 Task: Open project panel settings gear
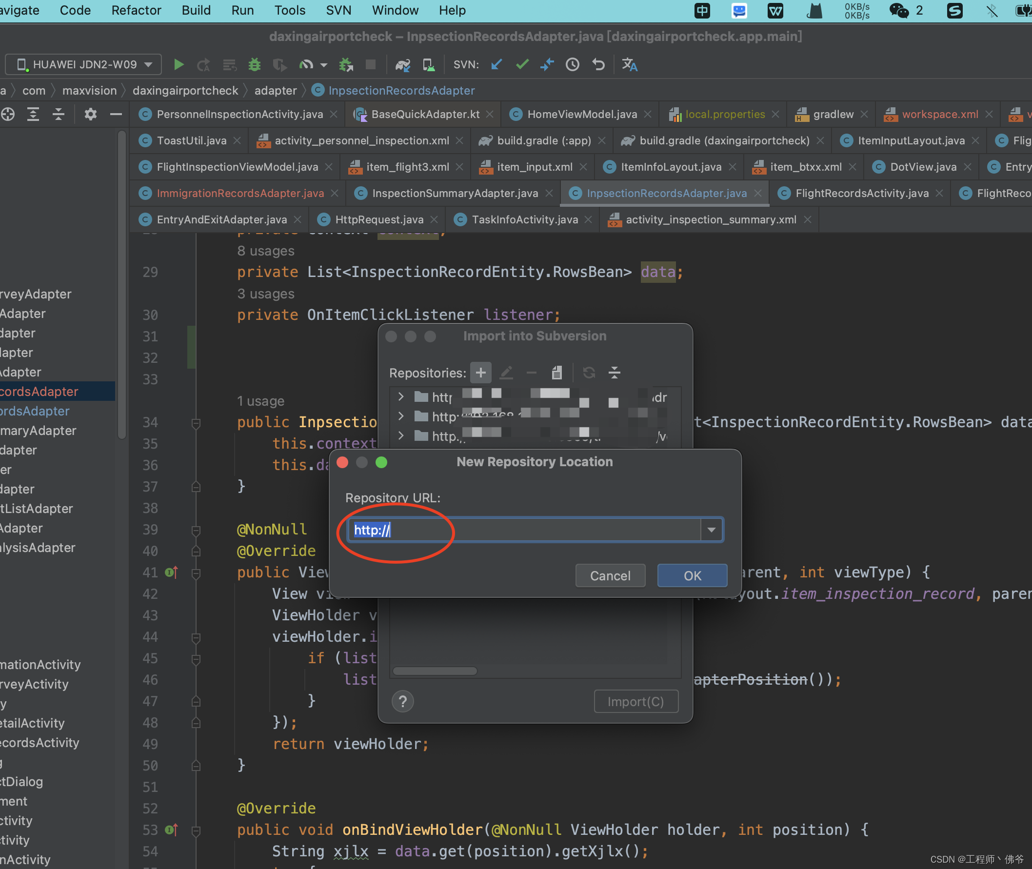[91, 114]
